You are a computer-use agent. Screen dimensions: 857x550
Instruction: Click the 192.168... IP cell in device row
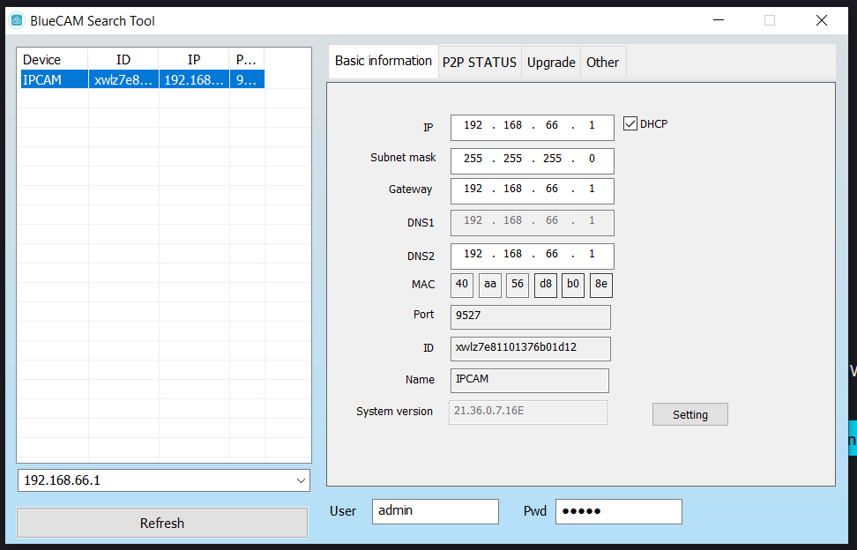click(x=194, y=79)
